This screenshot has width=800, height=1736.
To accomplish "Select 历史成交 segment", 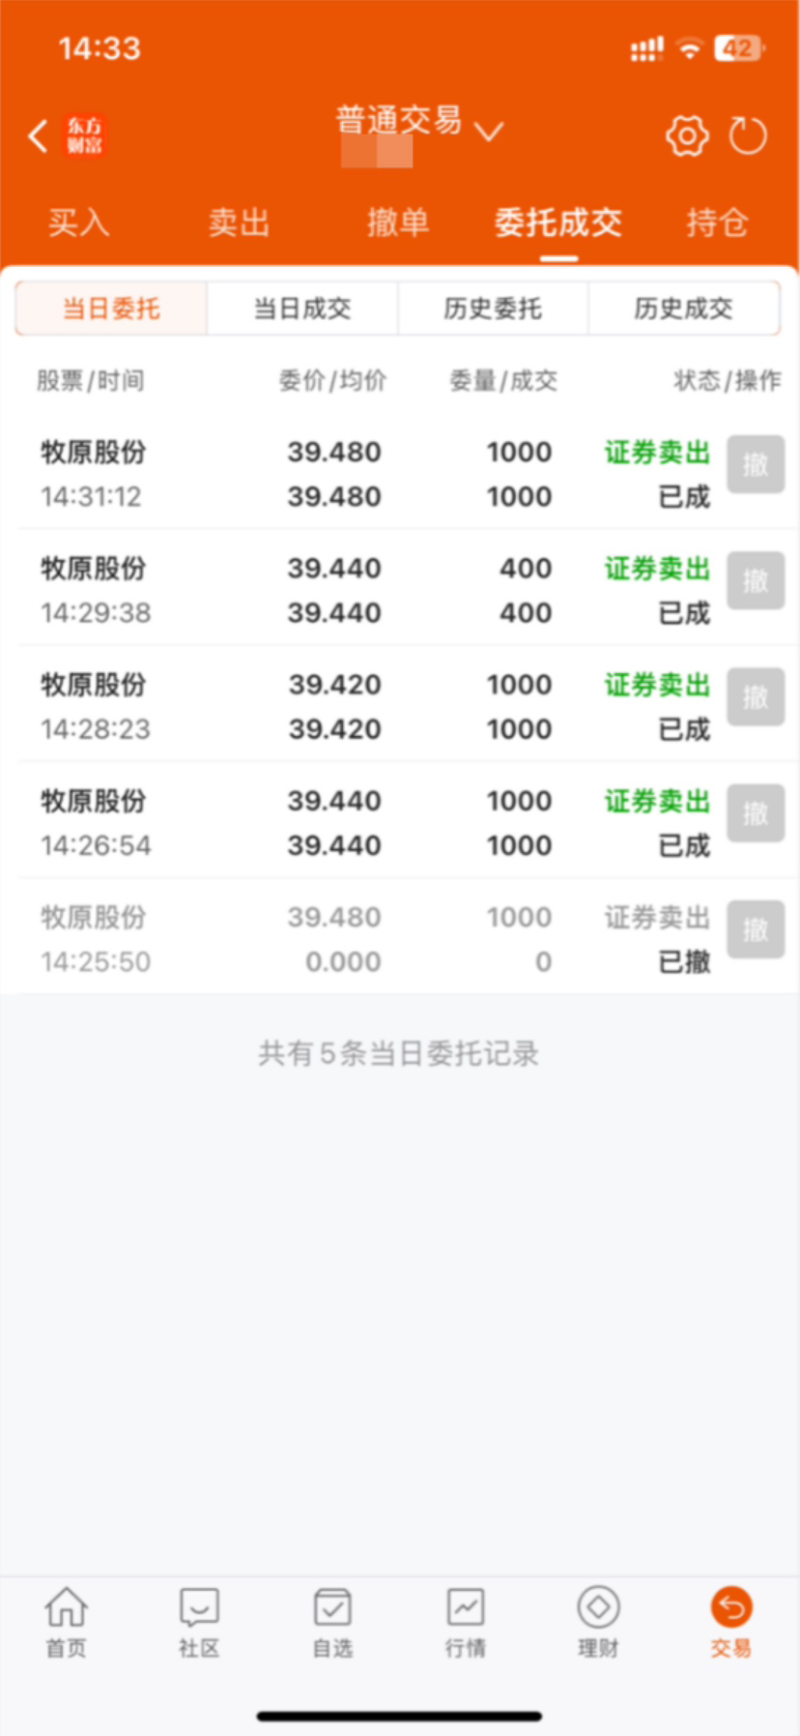I will coord(683,309).
